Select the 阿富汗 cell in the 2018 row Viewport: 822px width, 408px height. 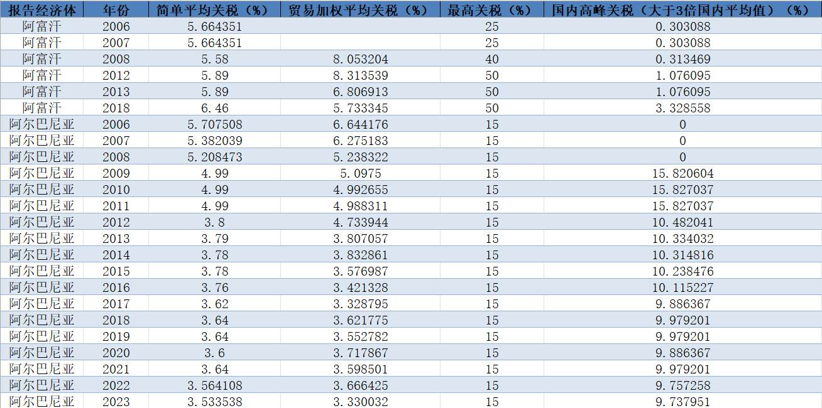41,108
